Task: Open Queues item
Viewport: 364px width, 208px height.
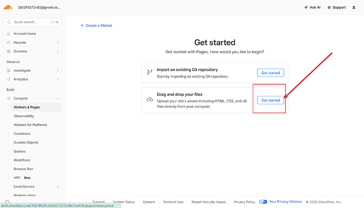Action: point(20,151)
